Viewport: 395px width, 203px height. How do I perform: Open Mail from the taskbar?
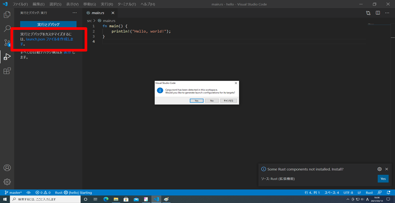(x=136, y=199)
